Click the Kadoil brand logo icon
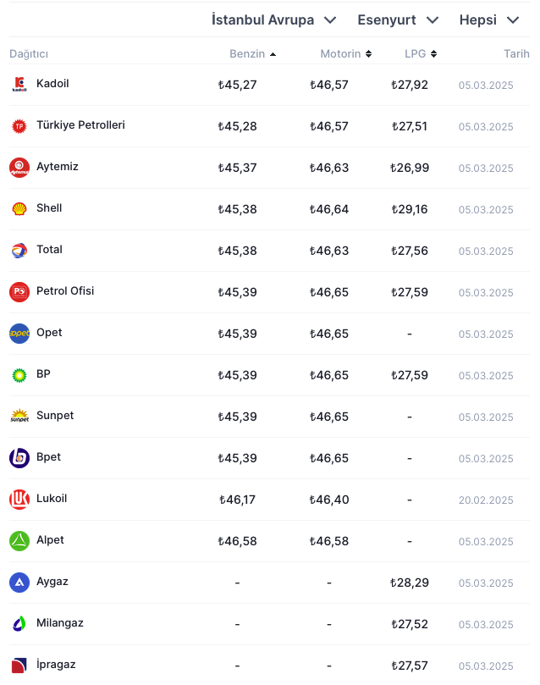The image size is (540, 685). (x=19, y=85)
